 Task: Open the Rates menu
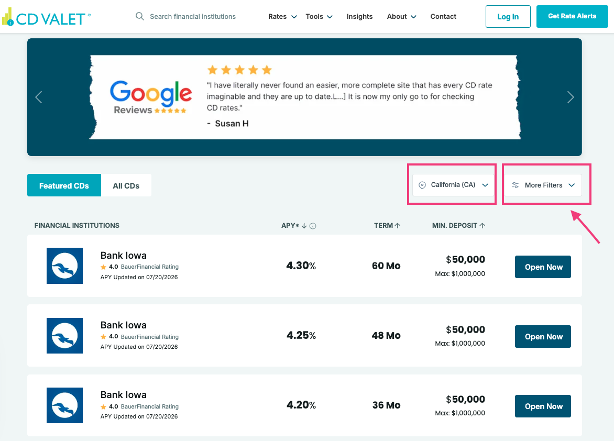click(x=282, y=16)
